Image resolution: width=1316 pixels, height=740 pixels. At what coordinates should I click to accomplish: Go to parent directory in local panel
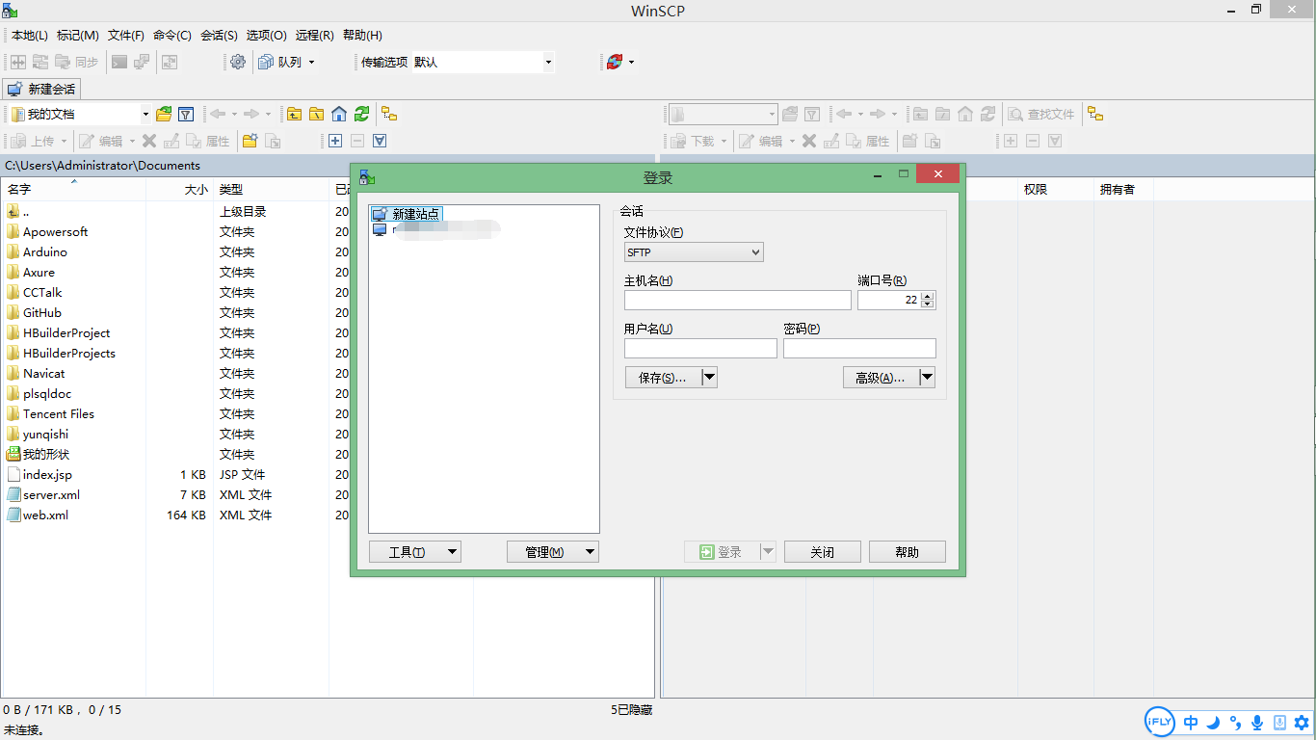pyautogui.click(x=294, y=114)
